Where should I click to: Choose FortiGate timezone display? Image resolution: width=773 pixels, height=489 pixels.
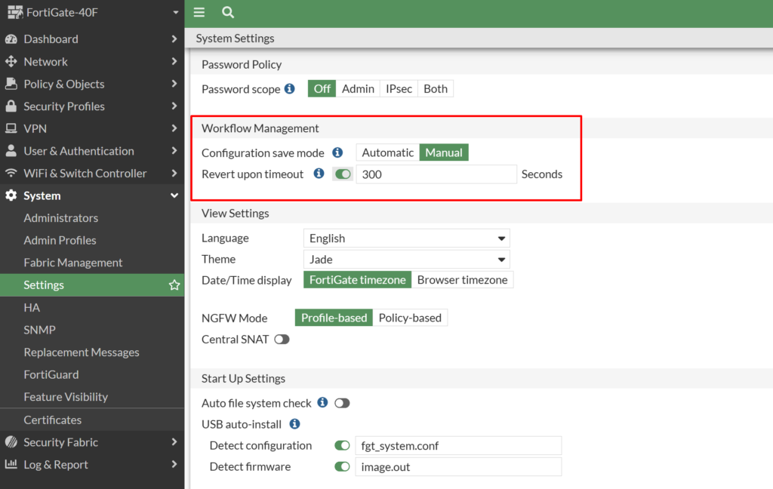(357, 279)
